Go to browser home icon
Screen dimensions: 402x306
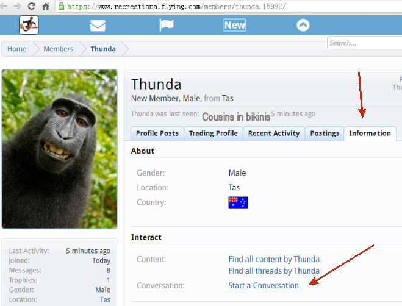46,6
